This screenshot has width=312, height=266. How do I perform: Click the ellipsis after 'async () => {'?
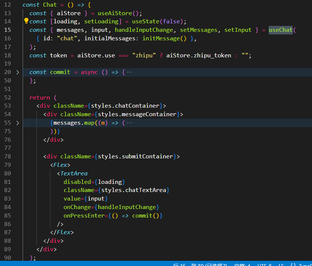tap(129, 72)
